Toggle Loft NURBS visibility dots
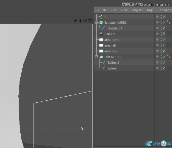 161,57
